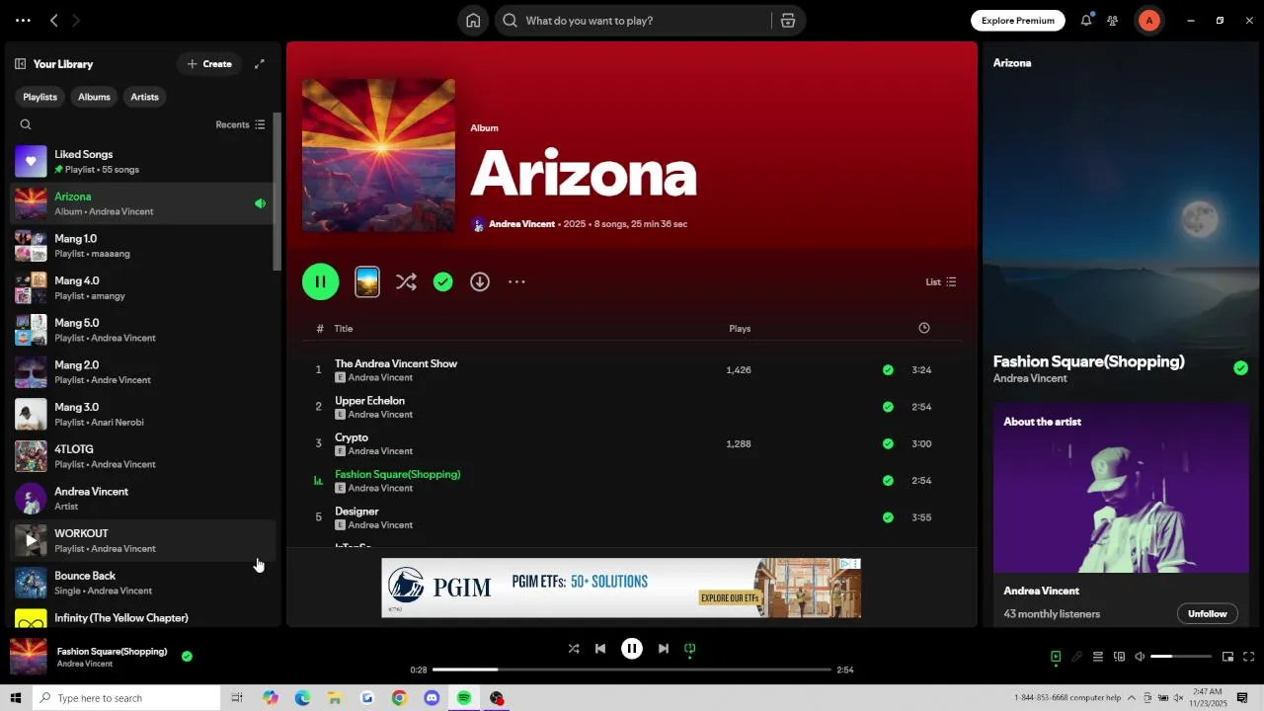Open more options for Arizona album
Image resolution: width=1264 pixels, height=711 pixels.
coord(516,282)
